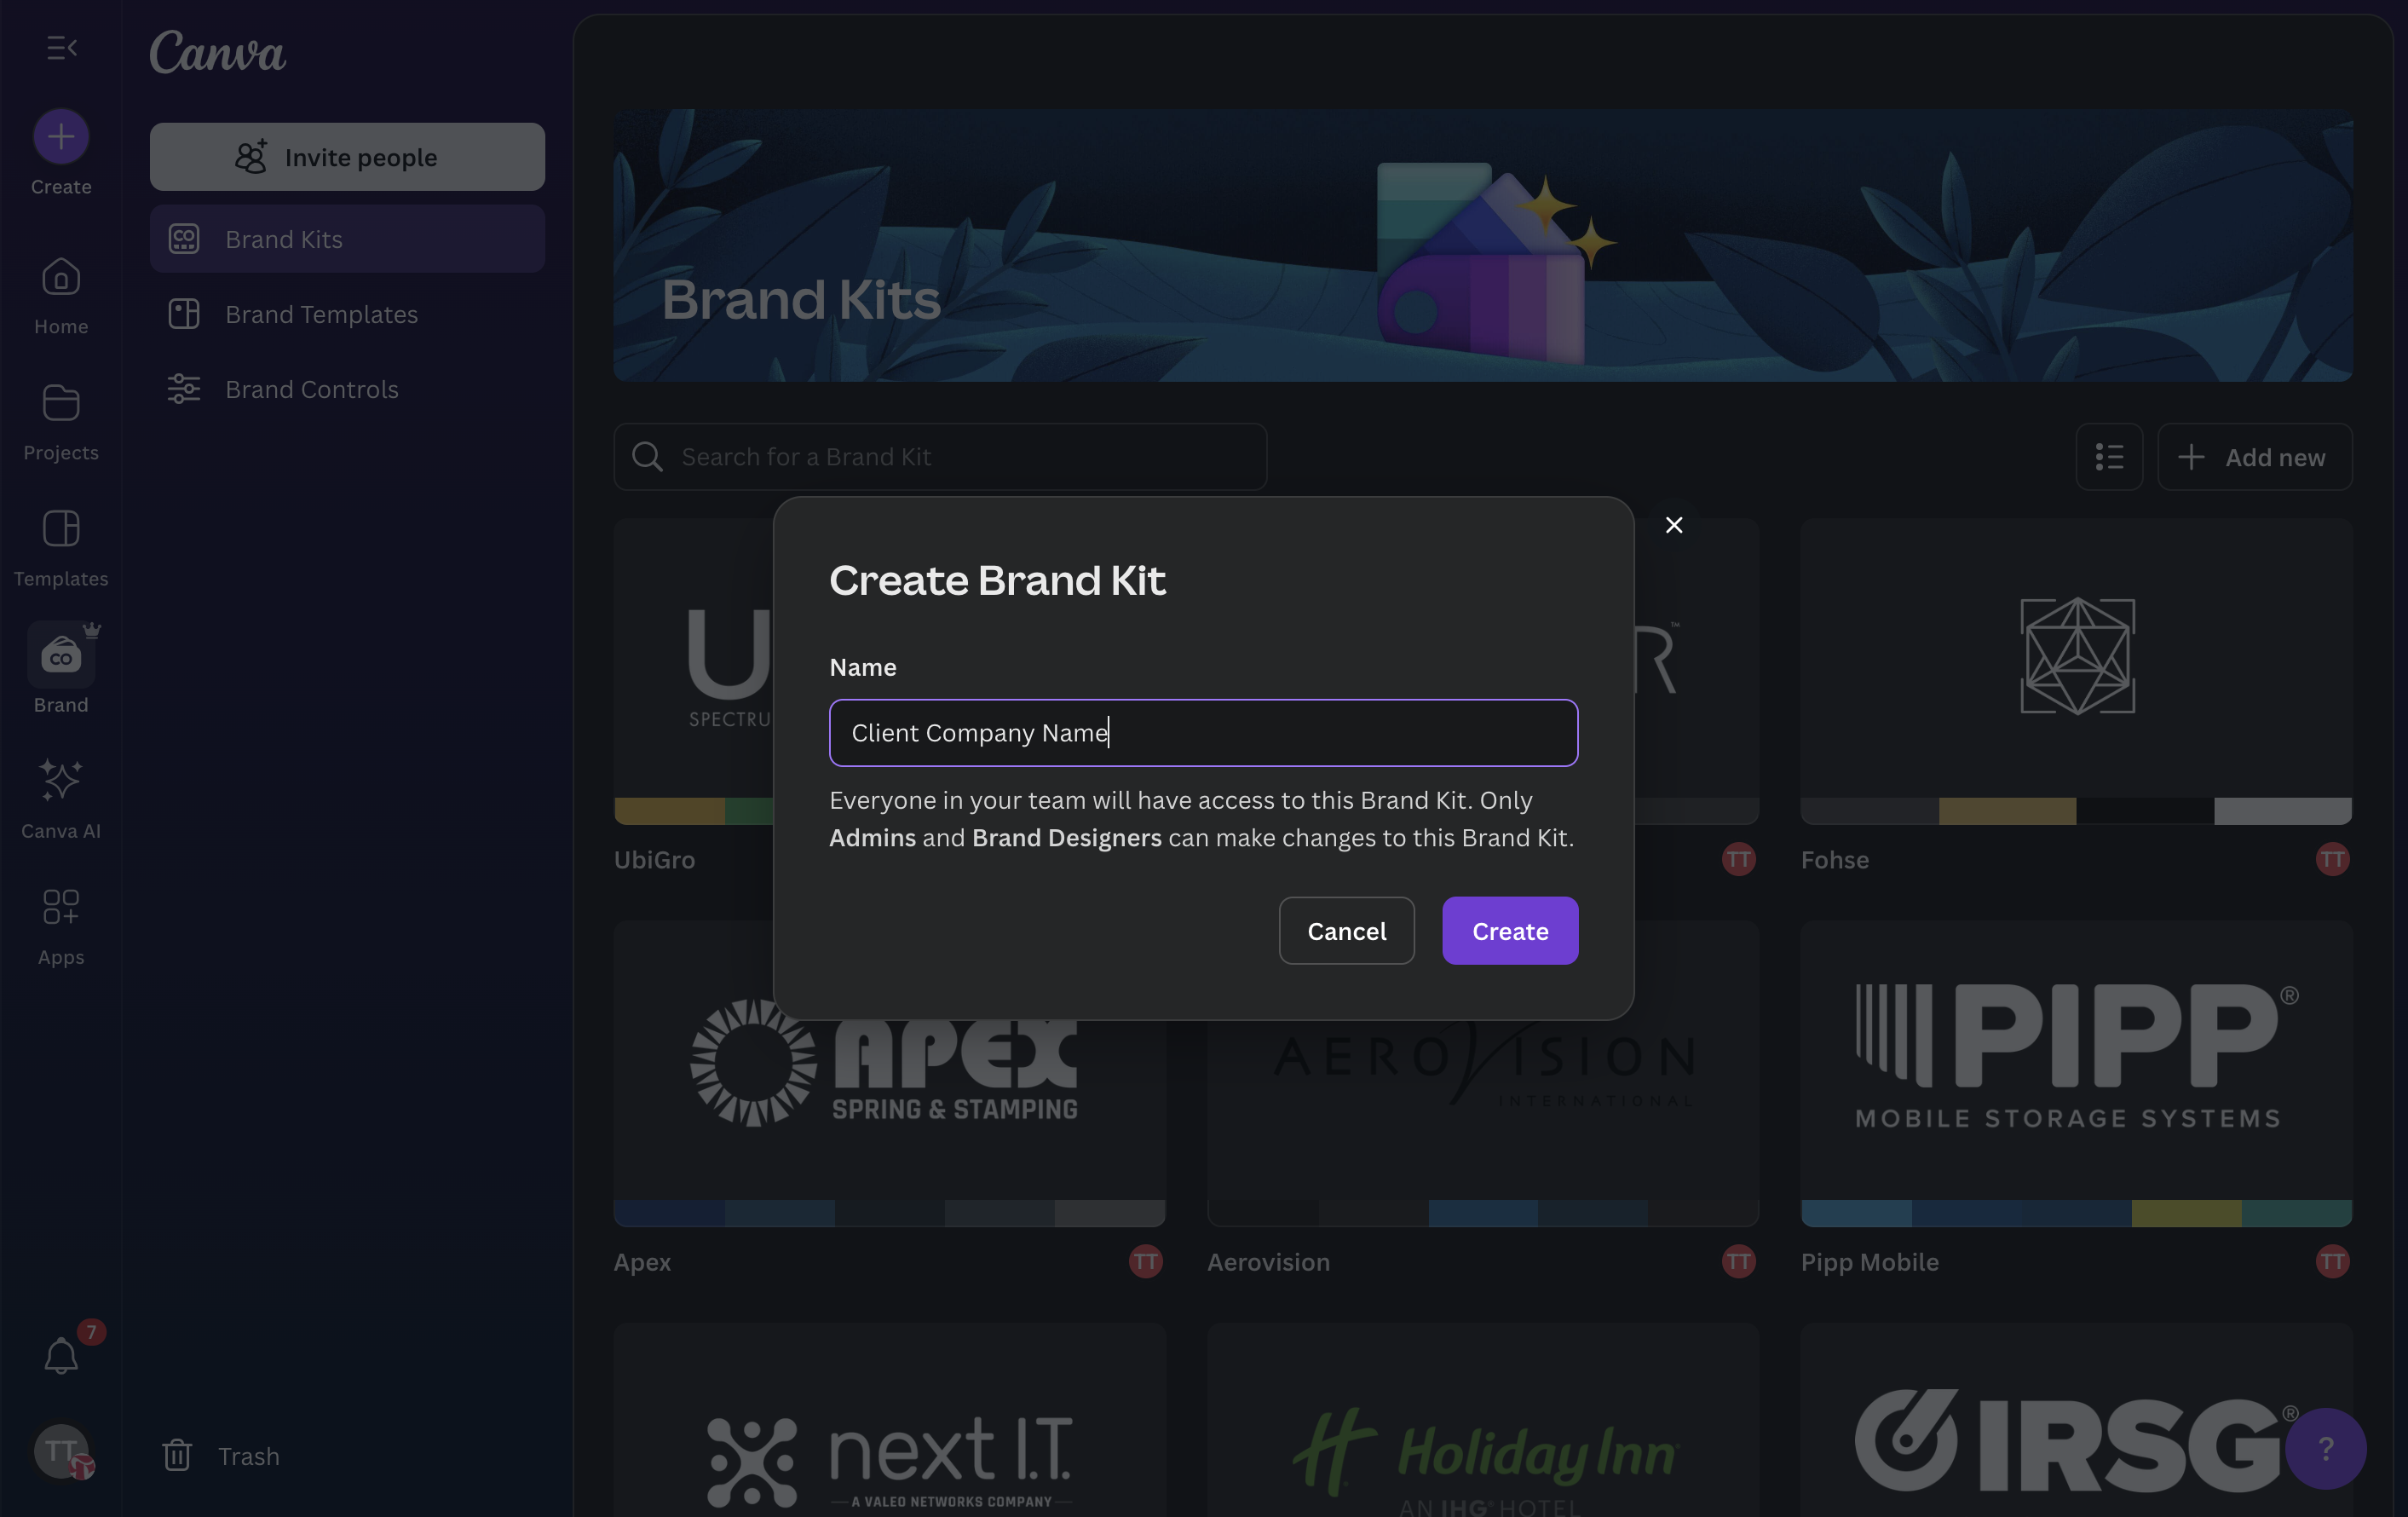This screenshot has width=2408, height=1517.
Task: Collapse the sidebar menu icon
Action: pos(62,47)
